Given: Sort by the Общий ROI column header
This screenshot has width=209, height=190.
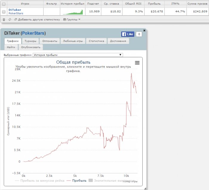Looking at the screenshot, I should (133, 4).
